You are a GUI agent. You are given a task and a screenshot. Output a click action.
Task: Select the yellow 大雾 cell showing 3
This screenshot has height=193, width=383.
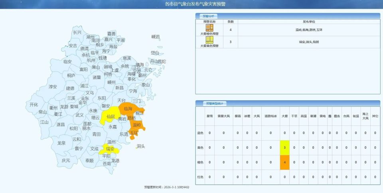point(284,148)
